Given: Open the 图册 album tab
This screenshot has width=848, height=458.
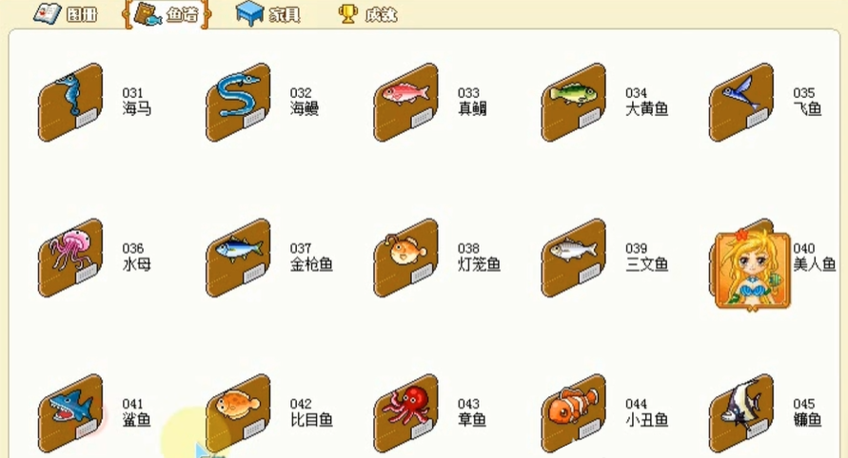Looking at the screenshot, I should 66,13.
